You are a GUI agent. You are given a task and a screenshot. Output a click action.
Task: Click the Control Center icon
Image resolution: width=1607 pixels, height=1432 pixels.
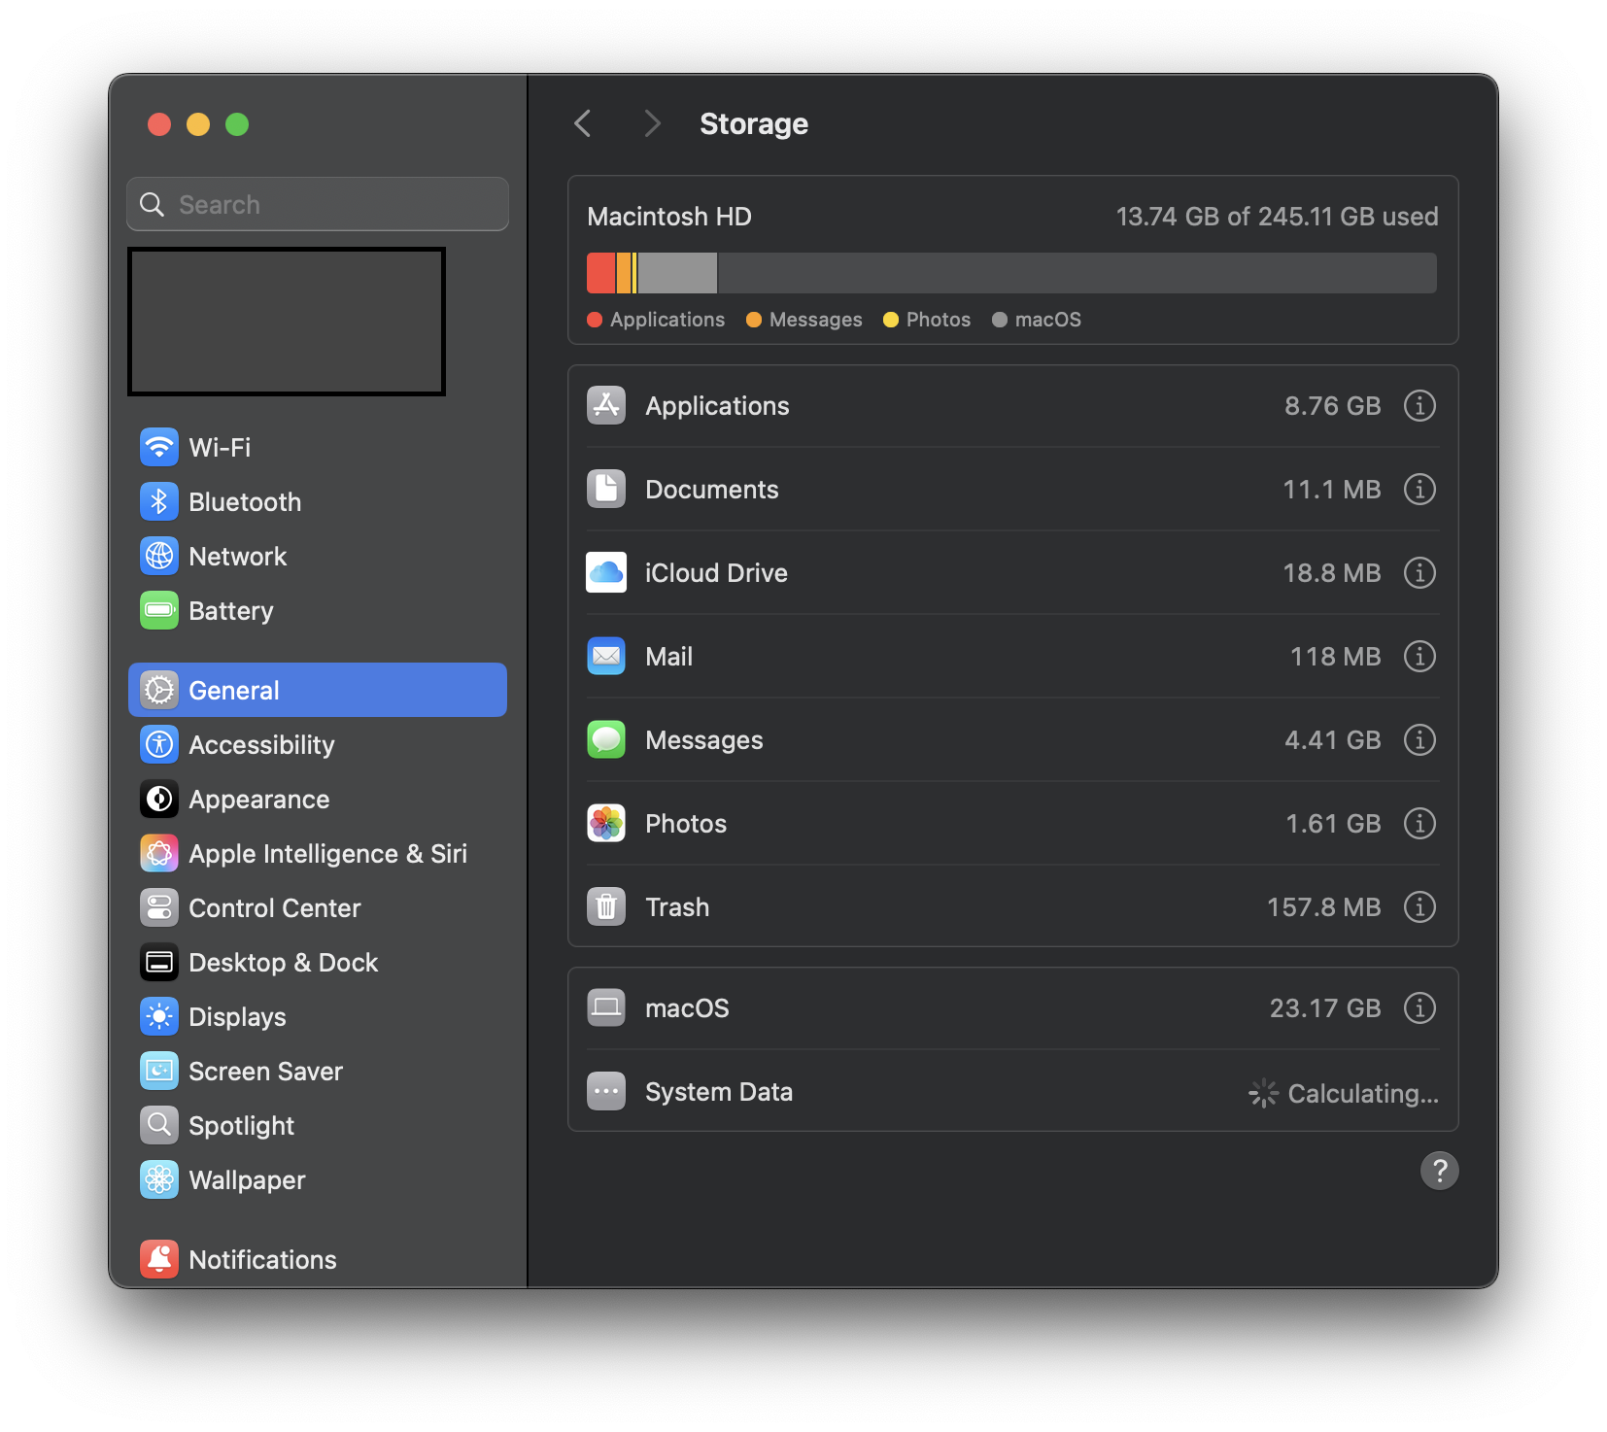159,907
